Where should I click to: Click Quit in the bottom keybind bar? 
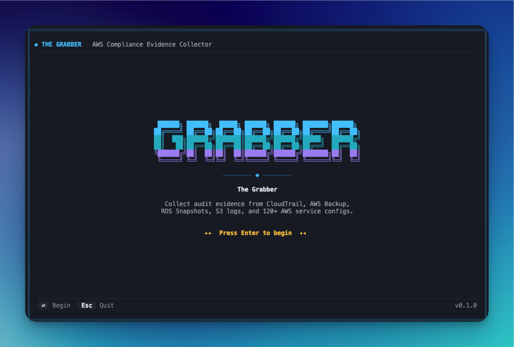pos(106,305)
